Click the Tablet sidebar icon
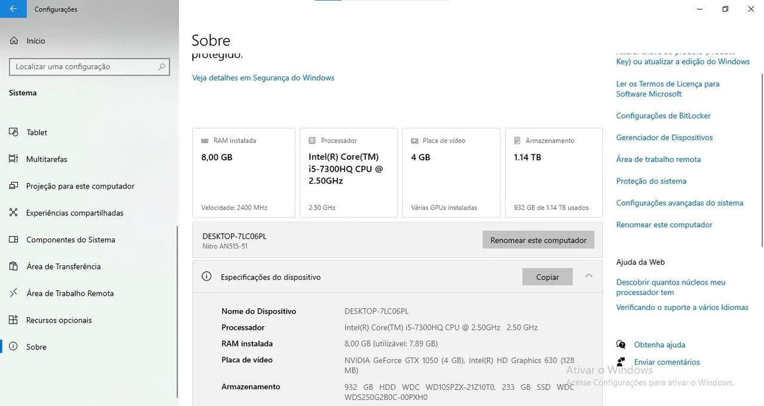Viewport: 764px width, 406px height. click(14, 132)
